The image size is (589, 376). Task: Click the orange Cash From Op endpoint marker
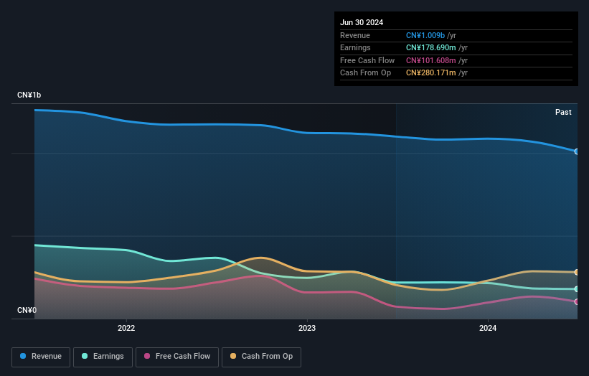click(577, 273)
